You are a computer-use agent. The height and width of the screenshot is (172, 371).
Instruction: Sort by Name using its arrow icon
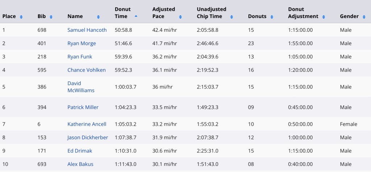99,17
